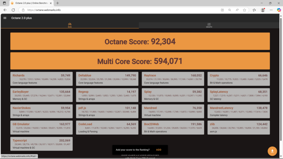Select the EarleyBoyer benchmark title
Viewport: 283px width, 159px height.
(x=21, y=92)
